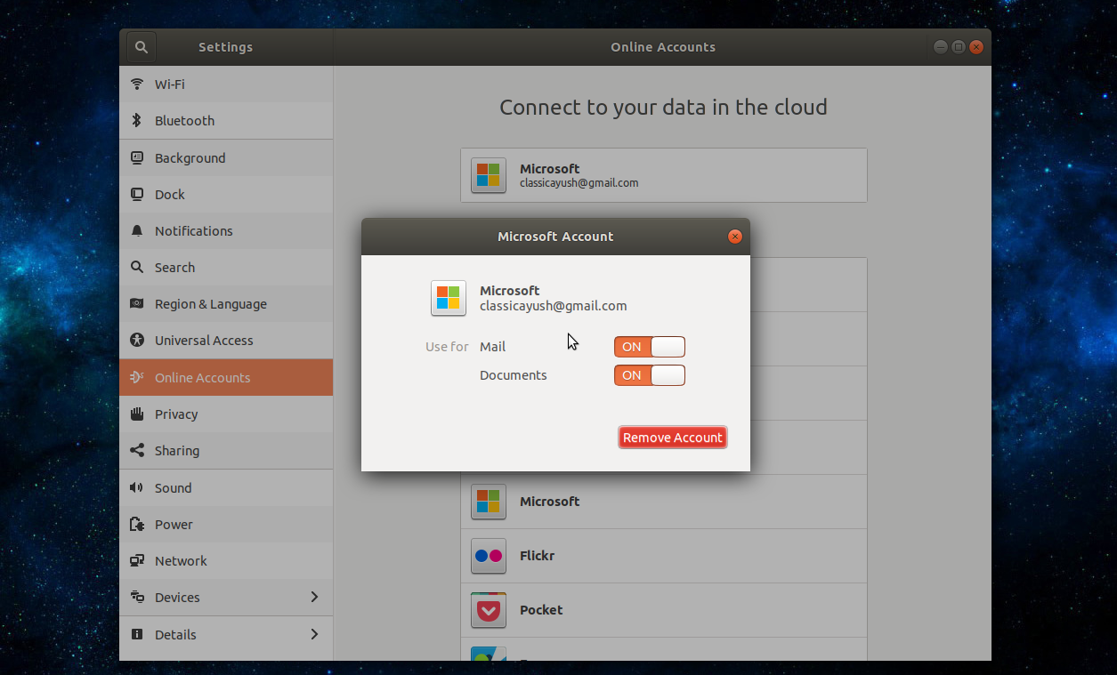Select the Sound panel
The height and width of the screenshot is (675, 1117).
226,487
